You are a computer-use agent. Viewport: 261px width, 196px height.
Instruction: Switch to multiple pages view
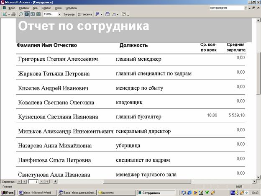pyautogui.click(x=38, y=14)
